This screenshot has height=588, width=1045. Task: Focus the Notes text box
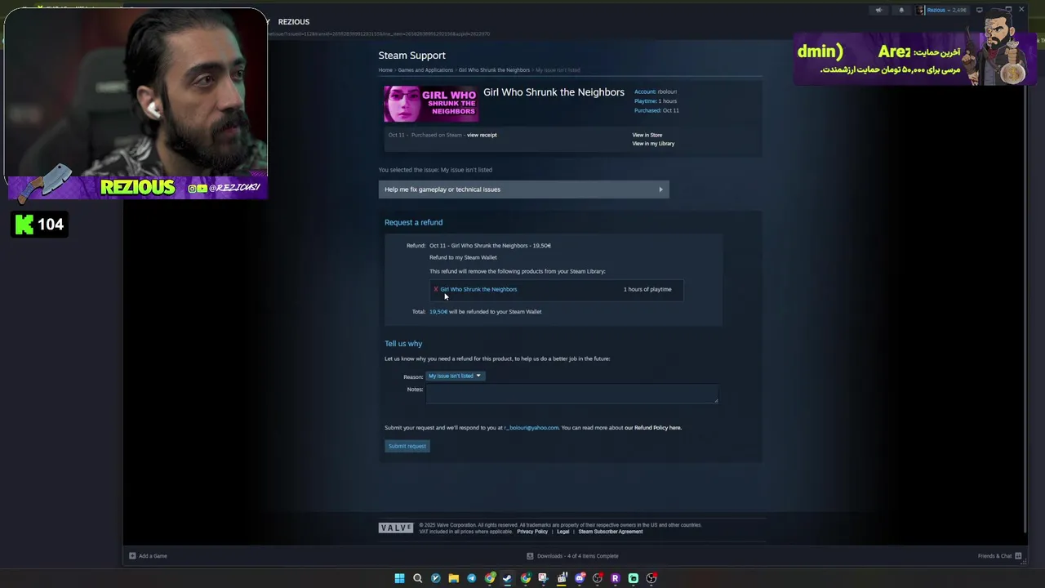click(571, 393)
